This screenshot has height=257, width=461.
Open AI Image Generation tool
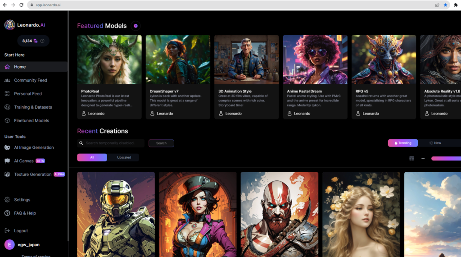(34, 147)
